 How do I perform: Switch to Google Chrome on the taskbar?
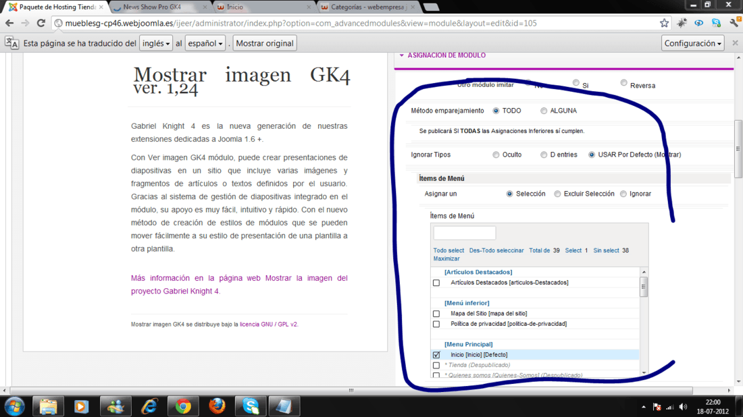[183, 407]
